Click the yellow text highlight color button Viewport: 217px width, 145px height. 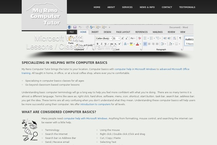pos(131,44)
